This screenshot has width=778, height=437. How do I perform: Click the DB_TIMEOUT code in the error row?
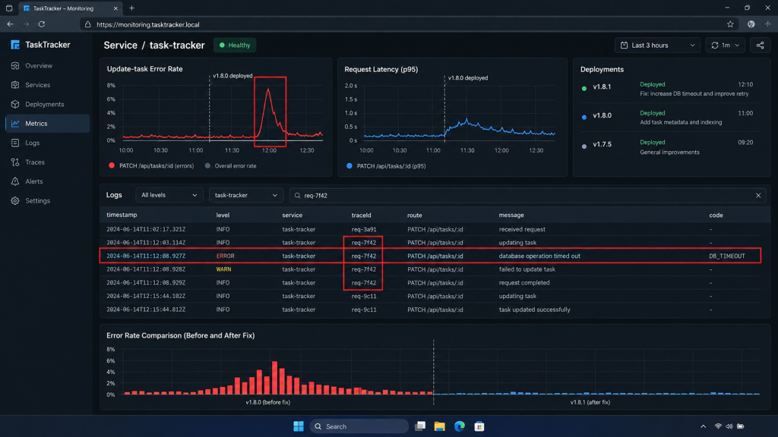727,256
